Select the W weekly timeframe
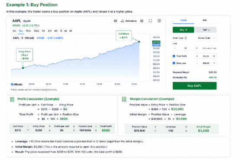The width and height of the screenshot is (240, 160). click(x=66, y=31)
